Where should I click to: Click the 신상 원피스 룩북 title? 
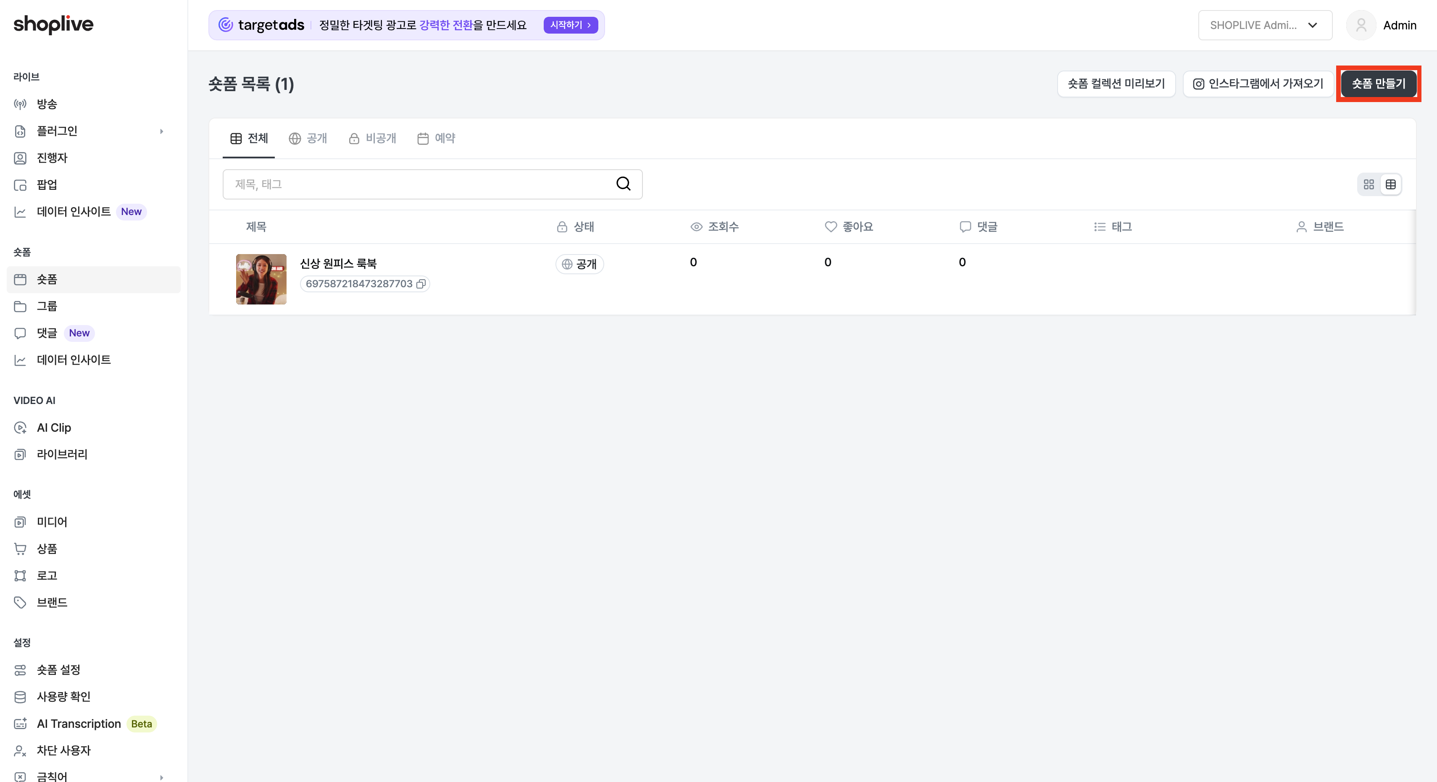pyautogui.click(x=338, y=263)
